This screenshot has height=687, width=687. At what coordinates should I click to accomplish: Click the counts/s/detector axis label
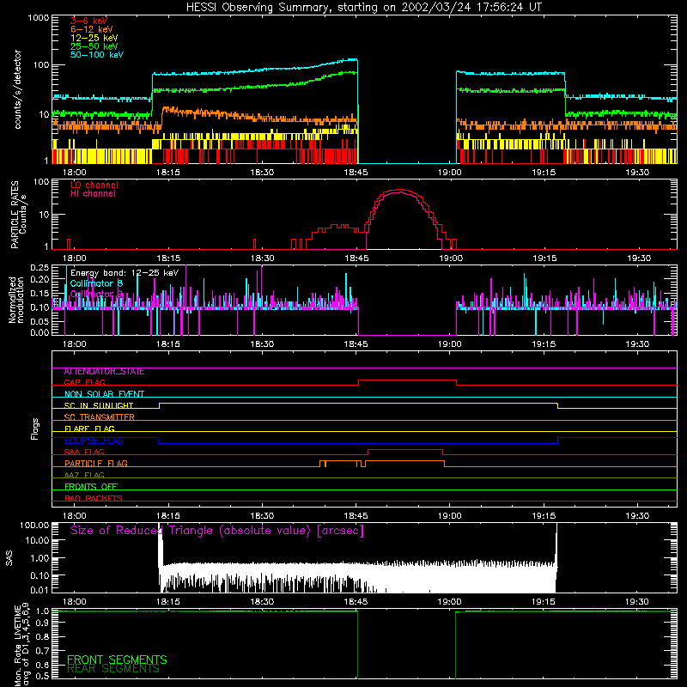click(17, 89)
